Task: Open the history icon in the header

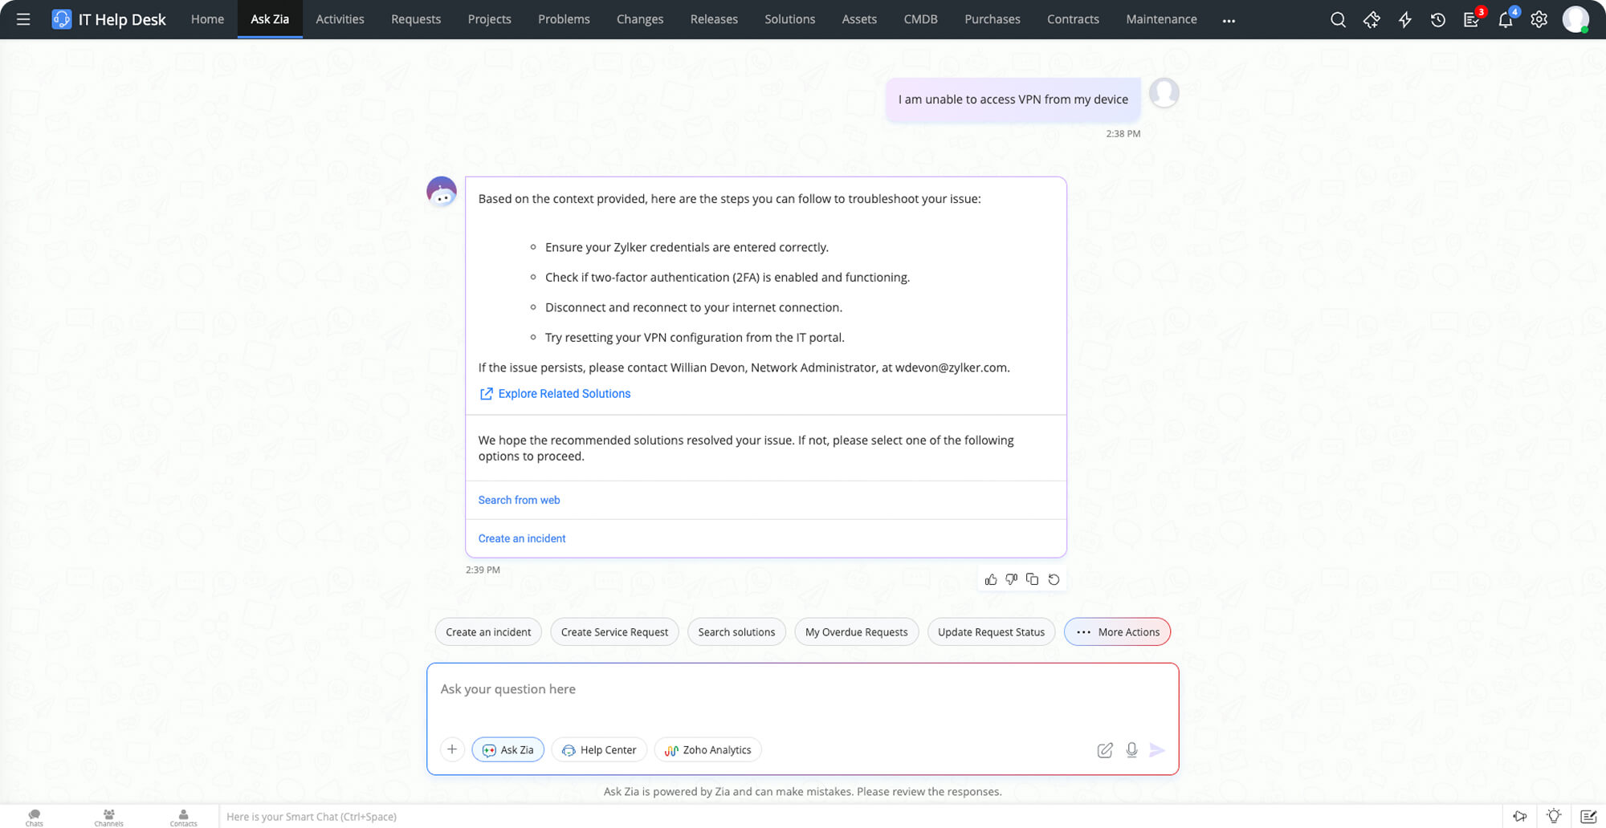Action: [x=1438, y=18]
